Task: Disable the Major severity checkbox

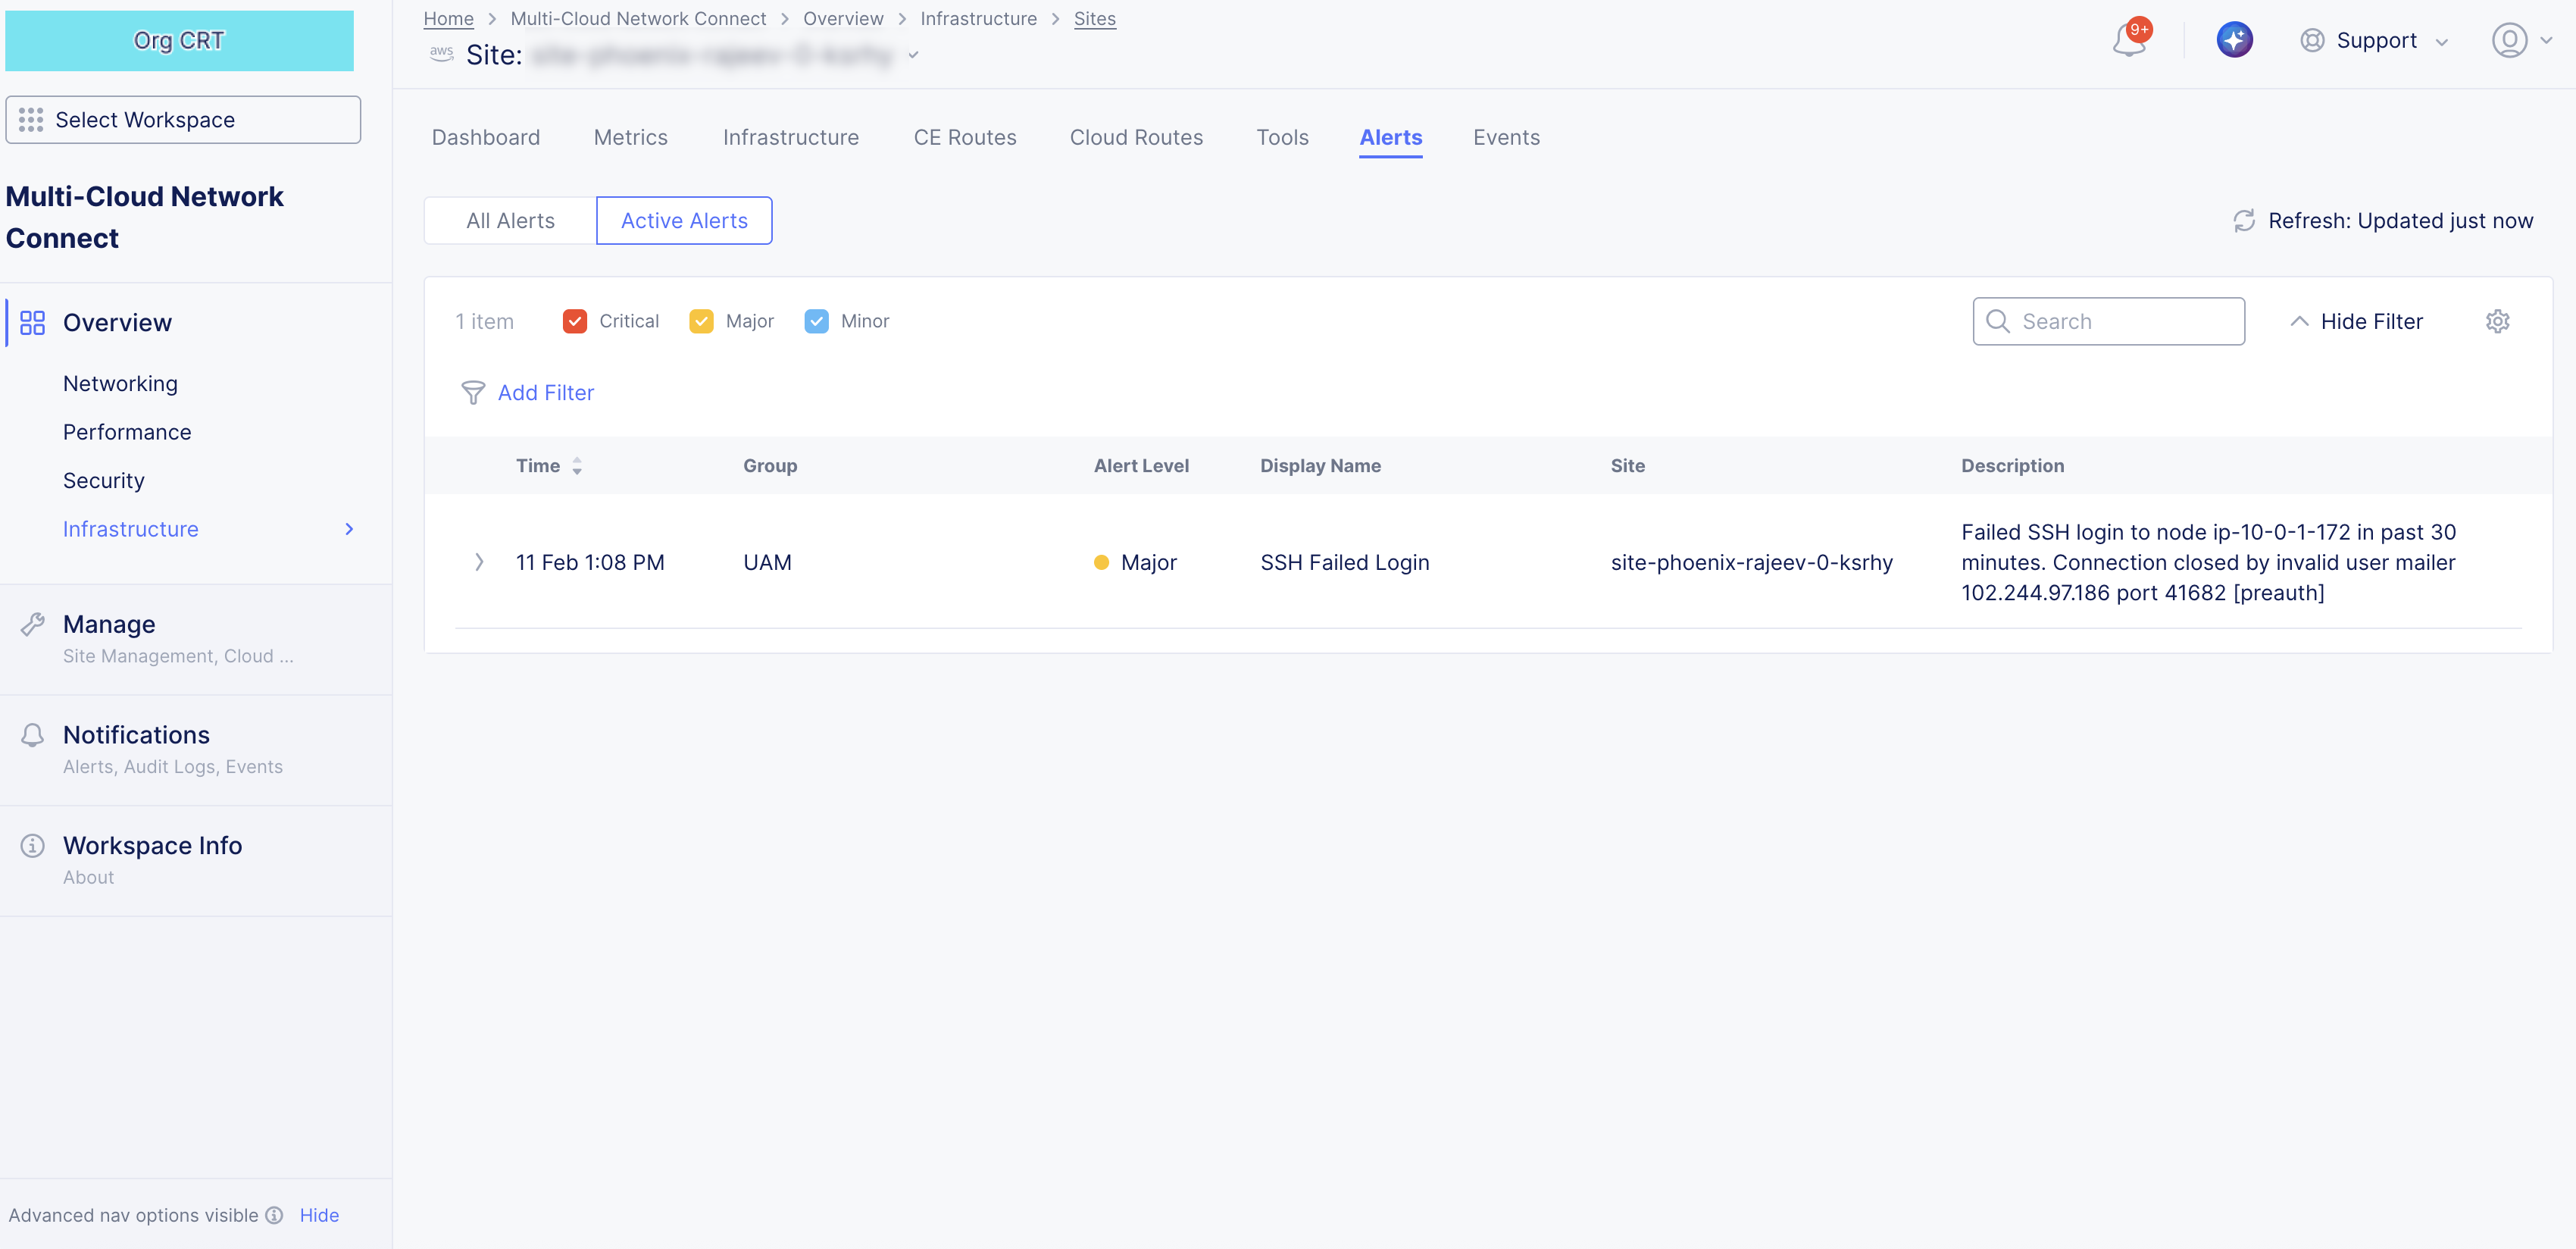Action: 701,321
